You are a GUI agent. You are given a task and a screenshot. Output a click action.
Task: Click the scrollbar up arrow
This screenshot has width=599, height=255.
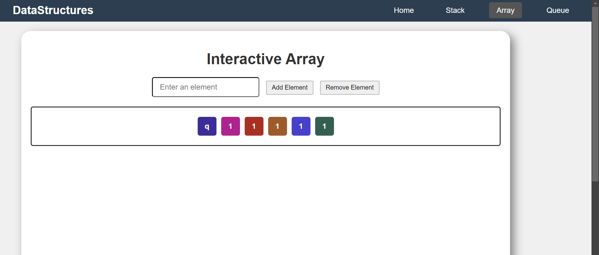(x=595, y=3)
